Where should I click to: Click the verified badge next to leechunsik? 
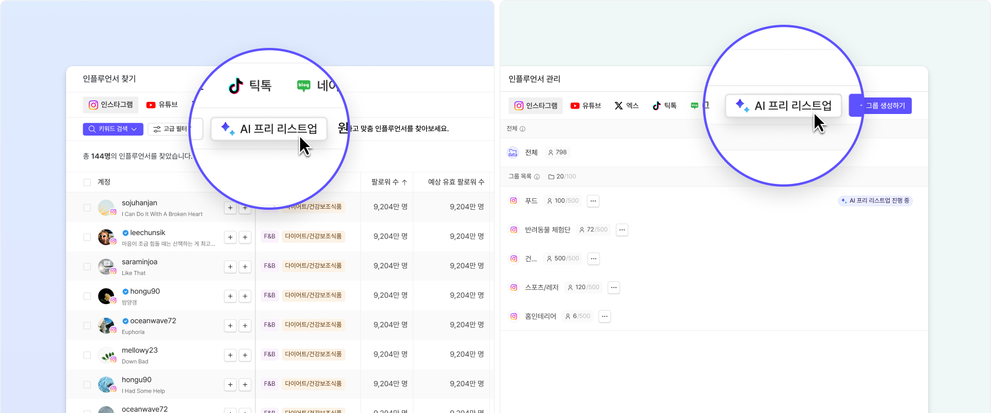coord(125,233)
